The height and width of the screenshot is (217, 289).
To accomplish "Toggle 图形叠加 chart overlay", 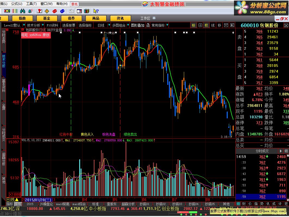I will pos(138,25).
